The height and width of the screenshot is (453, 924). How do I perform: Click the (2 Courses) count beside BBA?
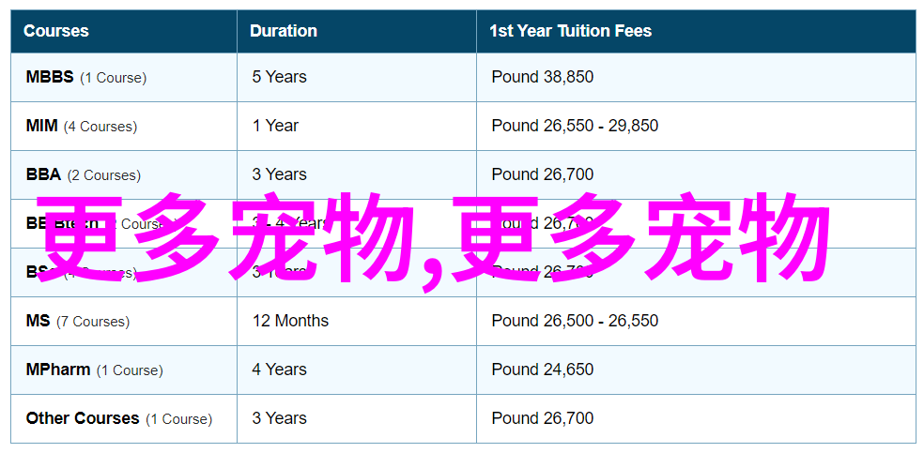(x=104, y=175)
